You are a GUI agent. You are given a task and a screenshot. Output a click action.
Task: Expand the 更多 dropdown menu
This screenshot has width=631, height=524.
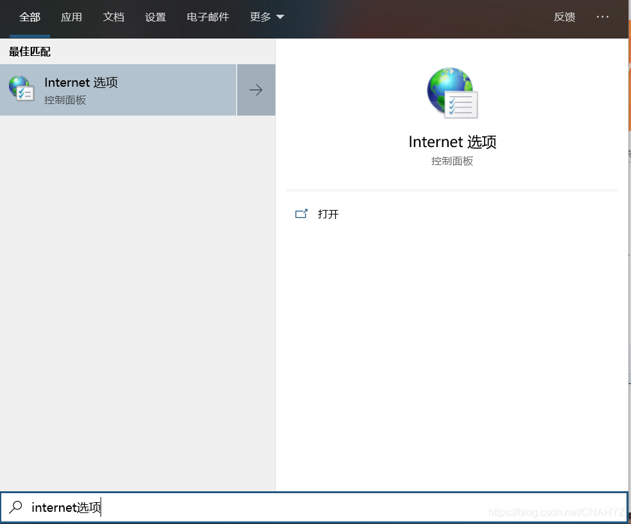[267, 17]
